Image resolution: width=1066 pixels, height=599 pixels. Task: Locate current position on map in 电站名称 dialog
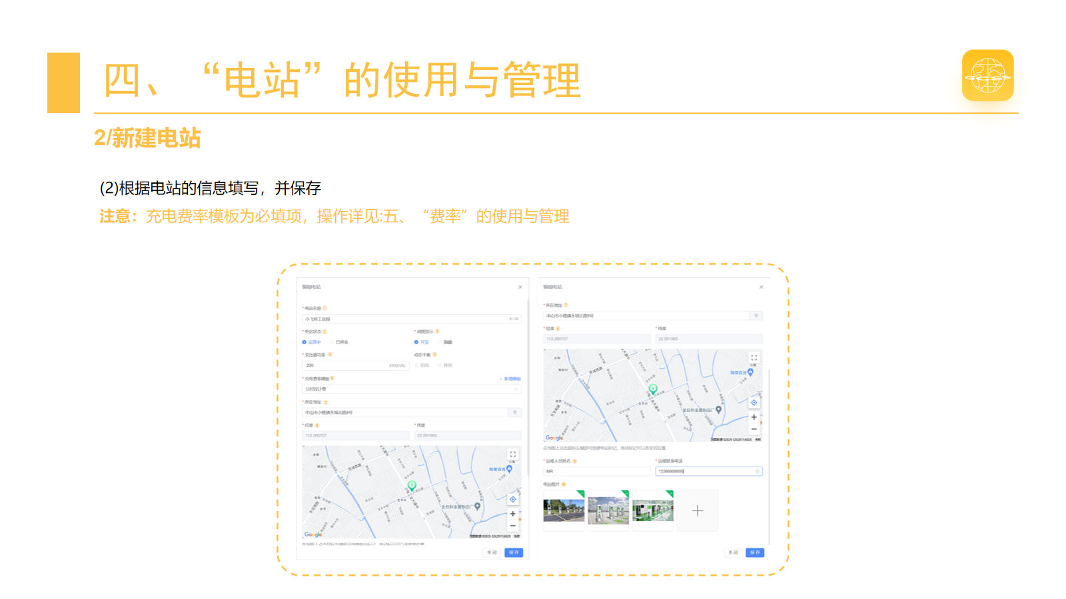click(x=513, y=499)
